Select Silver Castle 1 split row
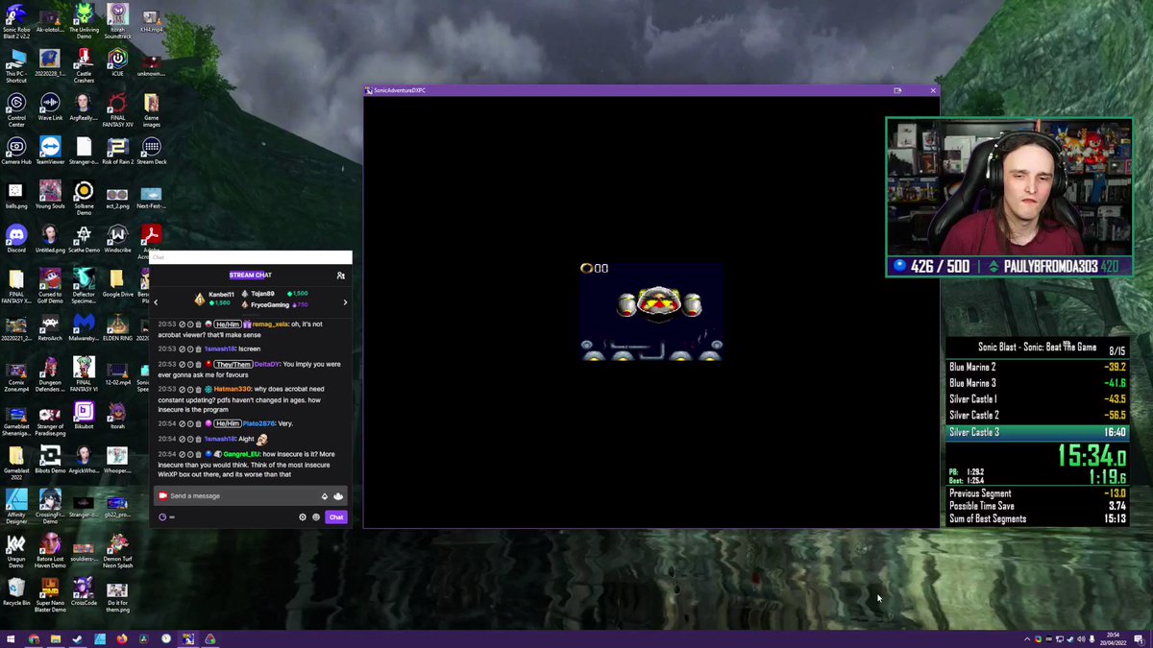This screenshot has height=648, width=1153. (1037, 399)
